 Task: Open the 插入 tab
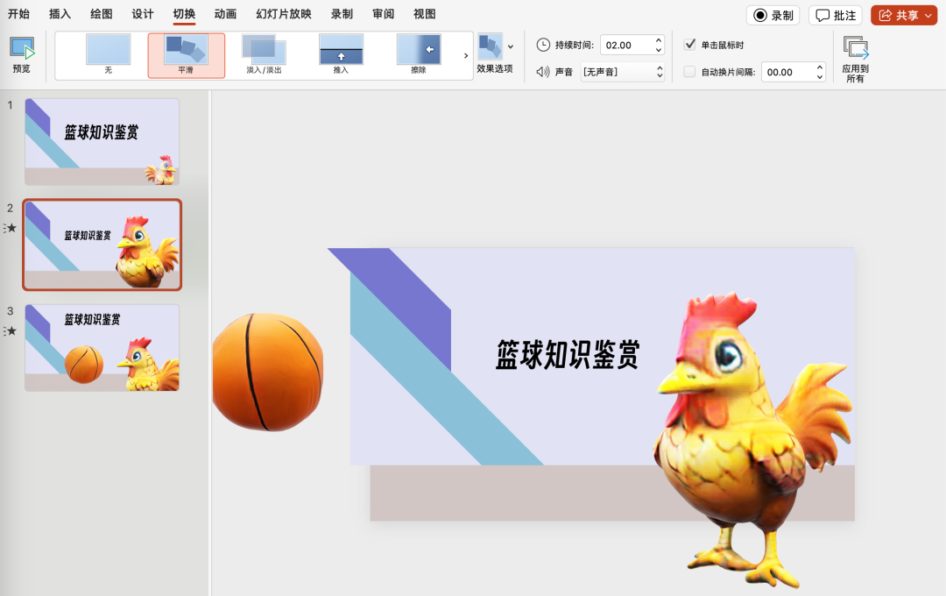pyautogui.click(x=60, y=14)
